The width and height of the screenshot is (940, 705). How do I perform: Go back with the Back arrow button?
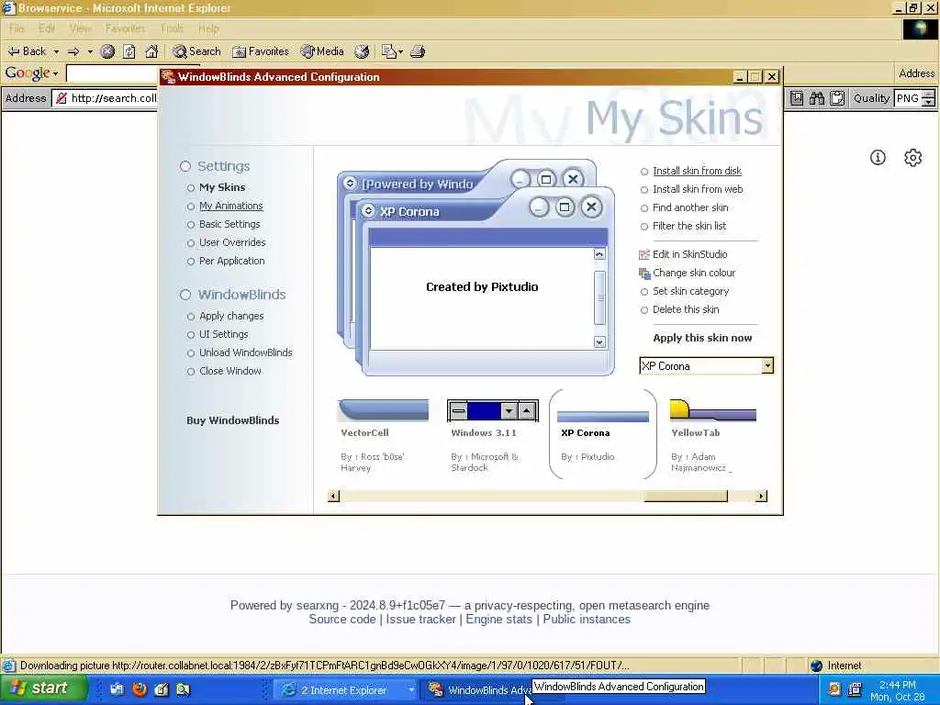tap(27, 51)
